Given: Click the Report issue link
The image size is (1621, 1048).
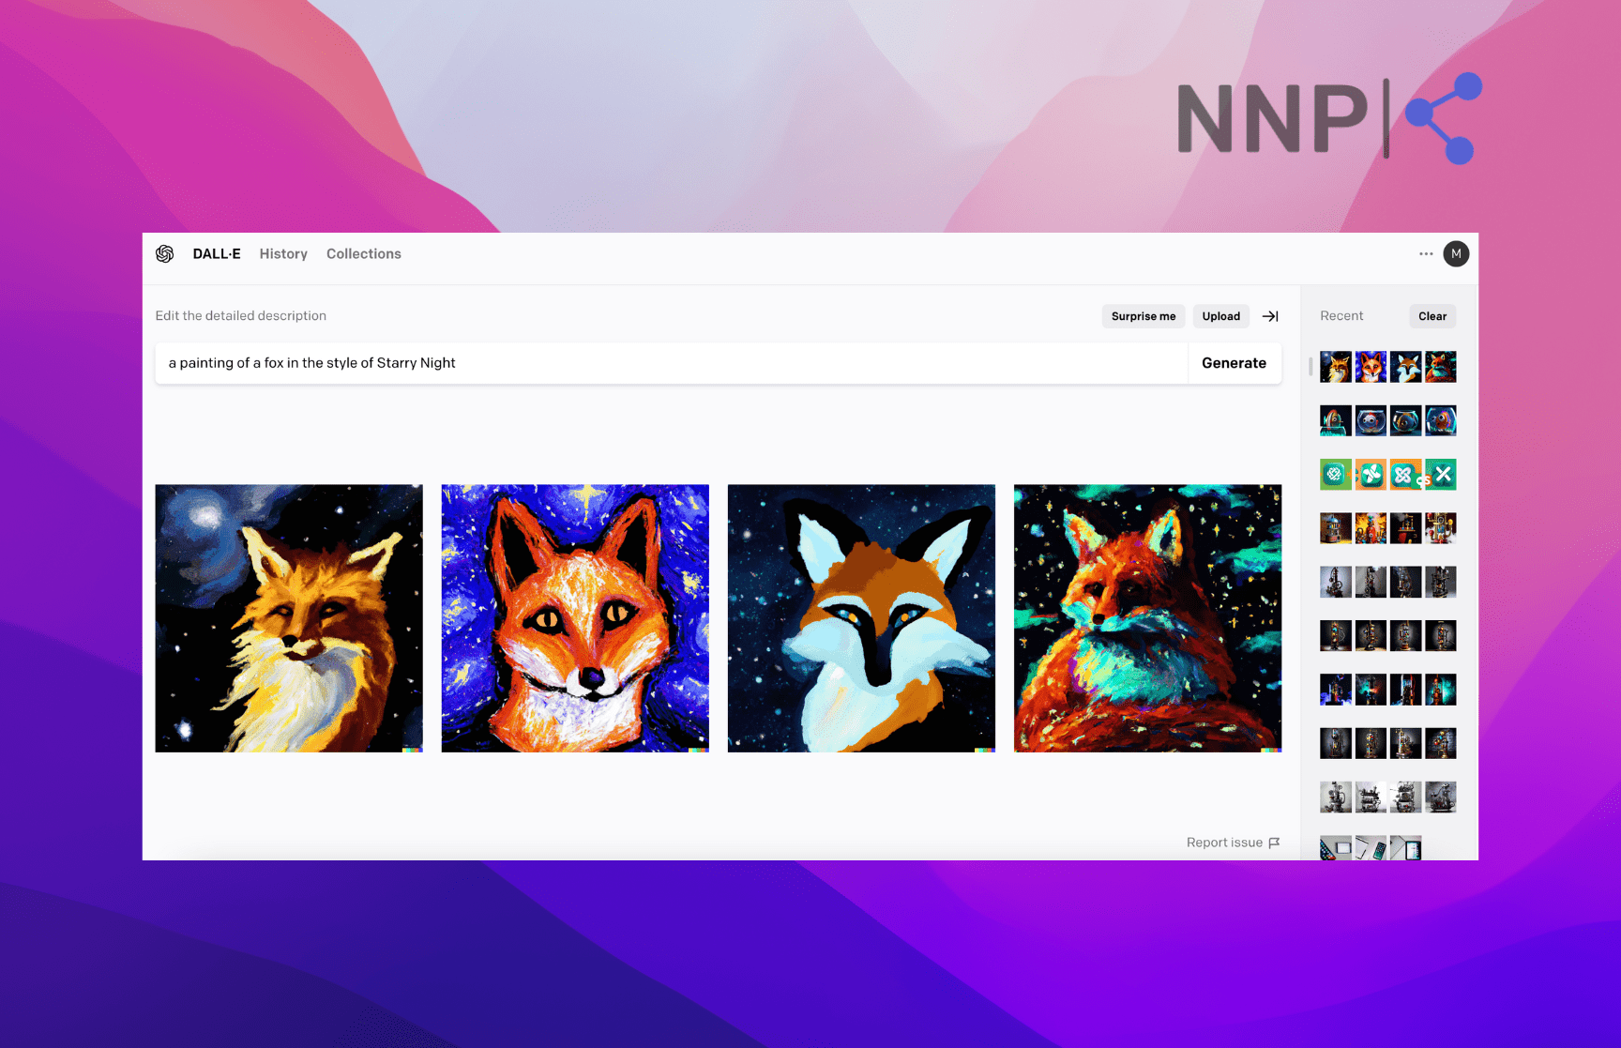Looking at the screenshot, I should [1233, 843].
